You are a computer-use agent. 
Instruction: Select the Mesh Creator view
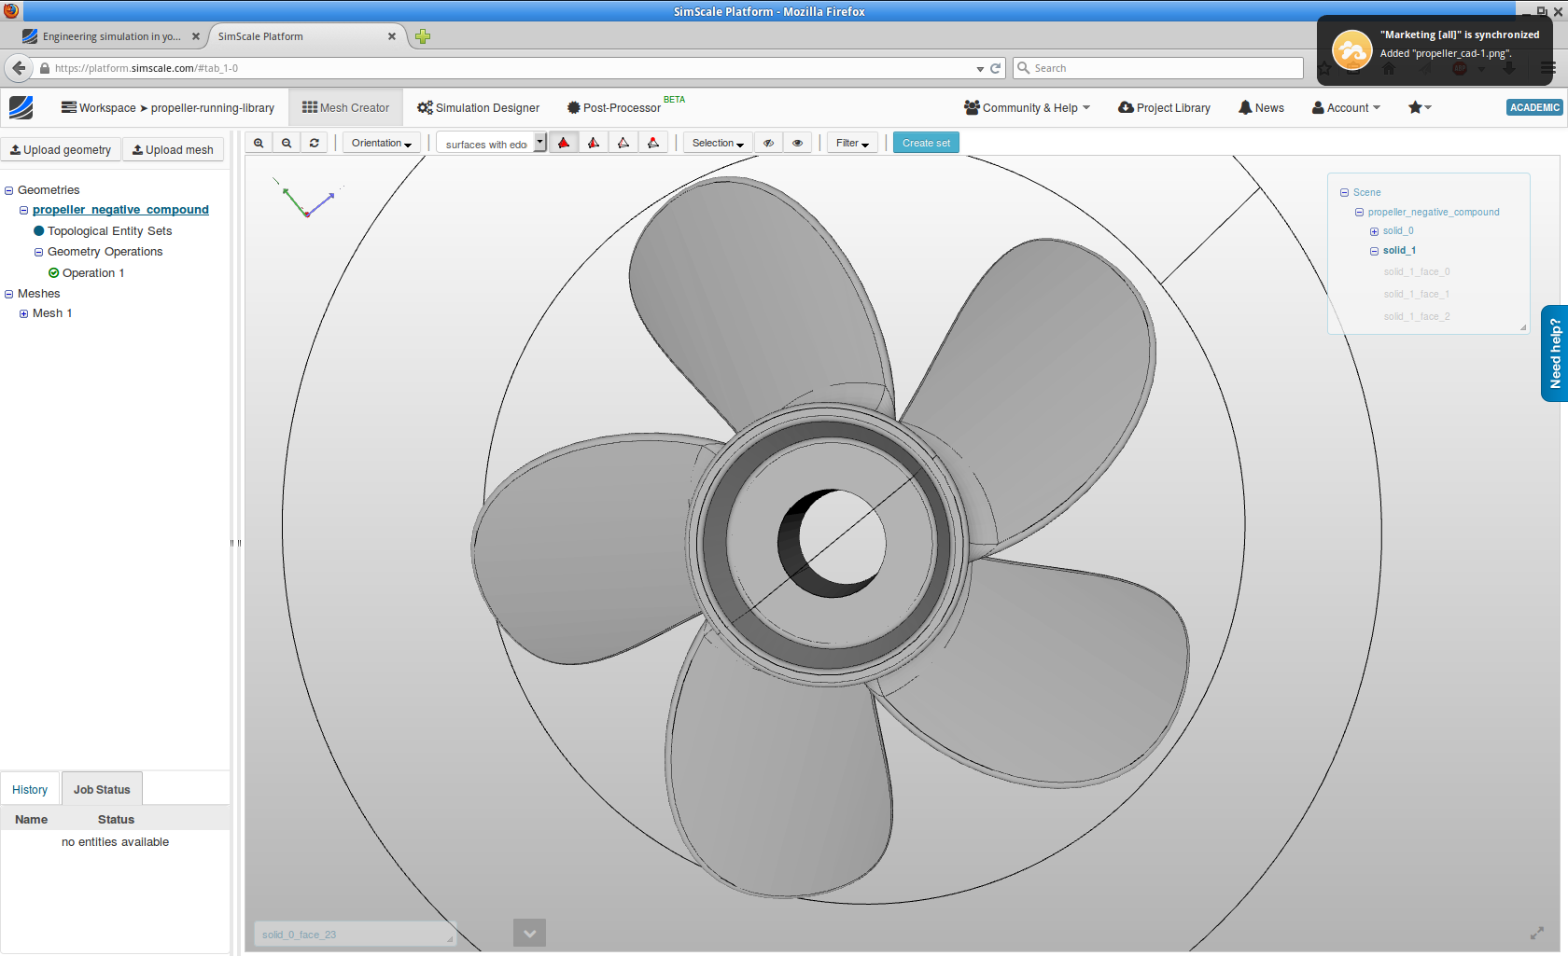tap(345, 107)
